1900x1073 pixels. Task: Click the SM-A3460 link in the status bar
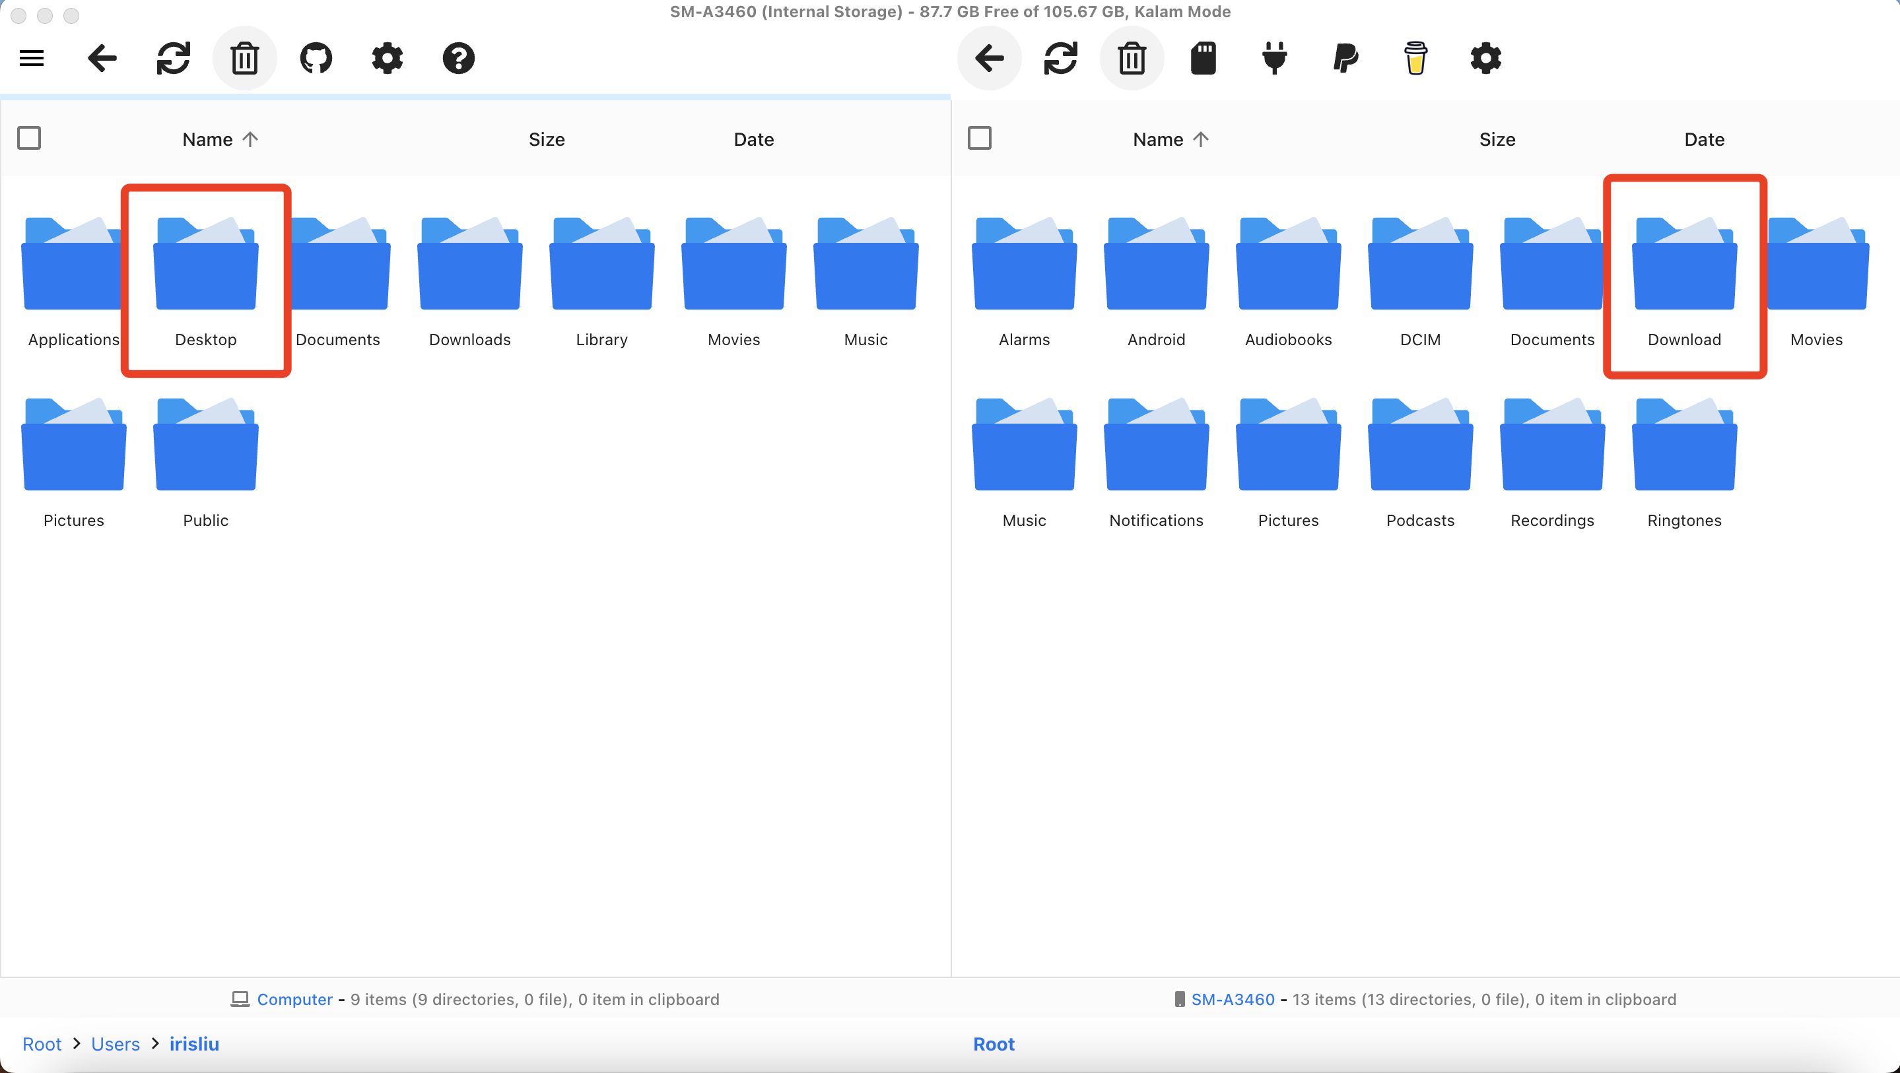[x=1233, y=999]
